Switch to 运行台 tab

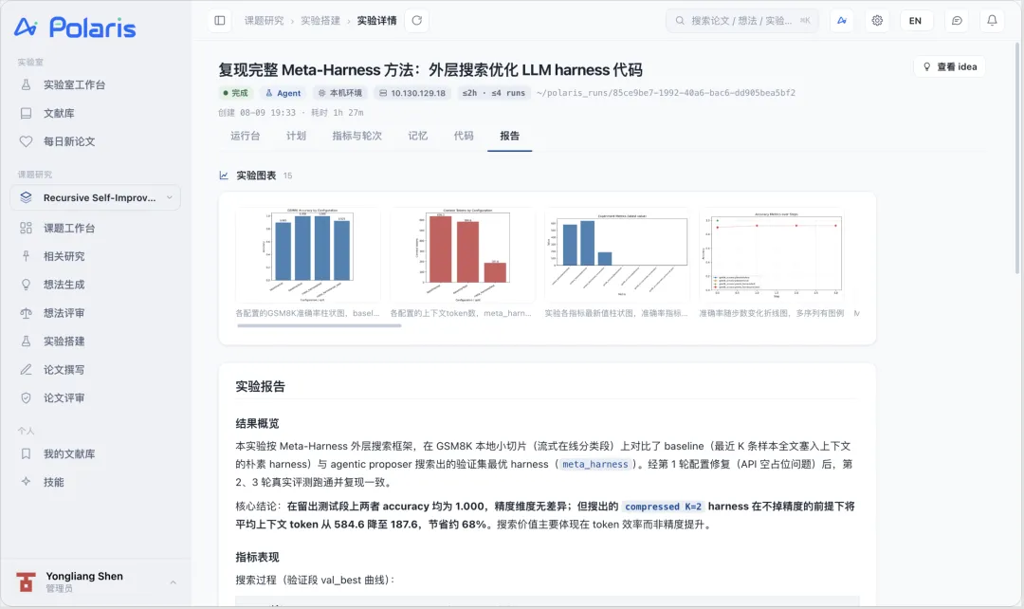pos(245,136)
